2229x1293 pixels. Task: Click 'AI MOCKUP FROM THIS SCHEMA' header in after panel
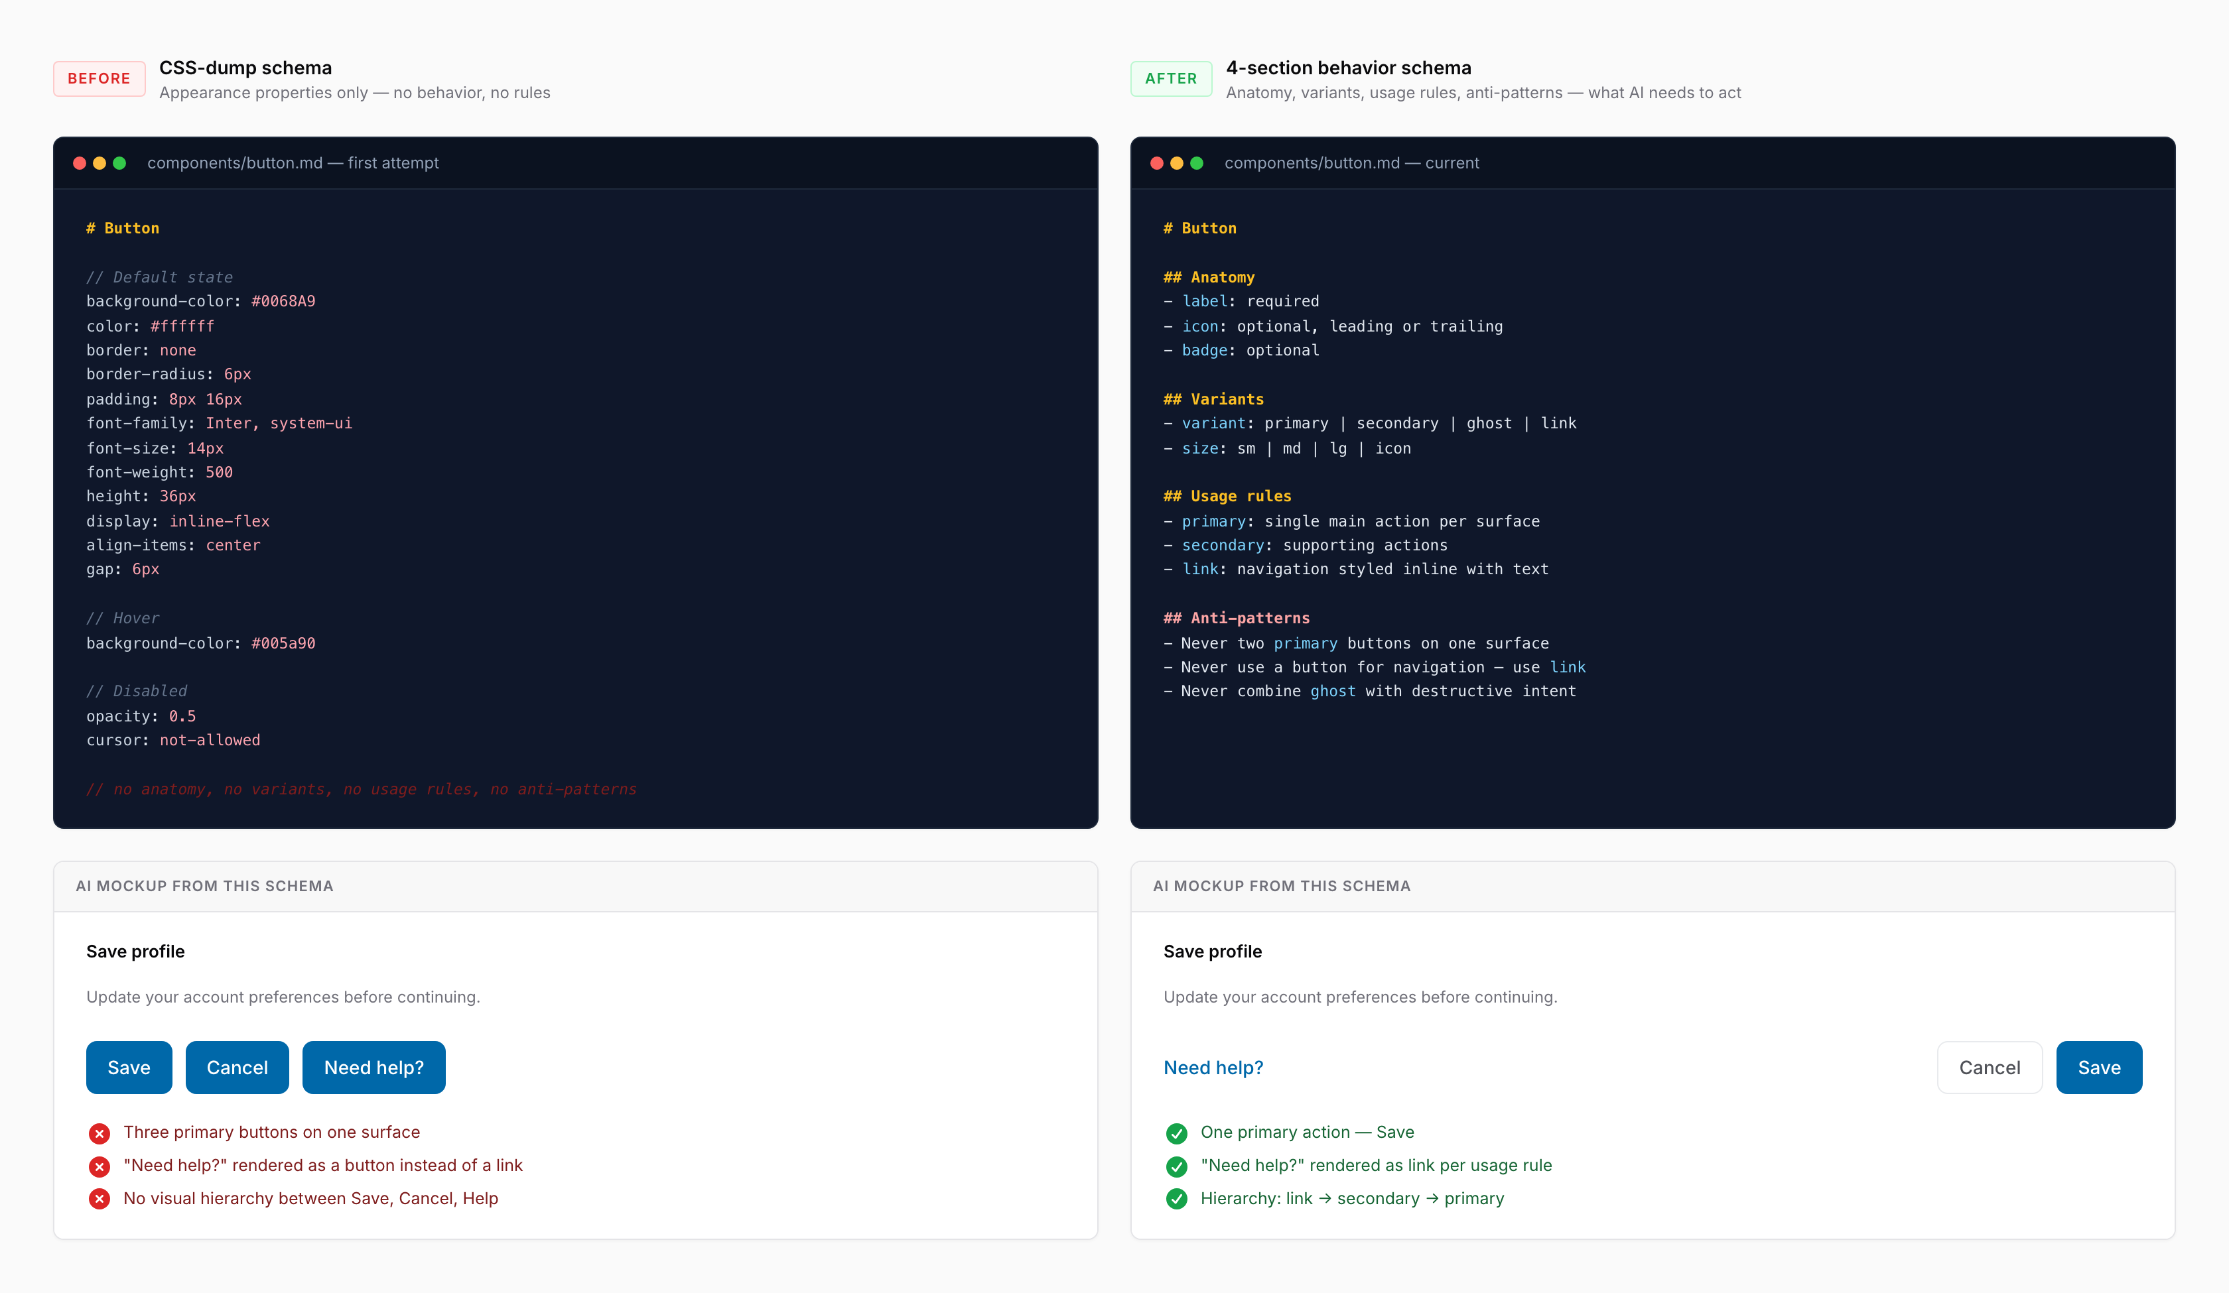point(1282,886)
